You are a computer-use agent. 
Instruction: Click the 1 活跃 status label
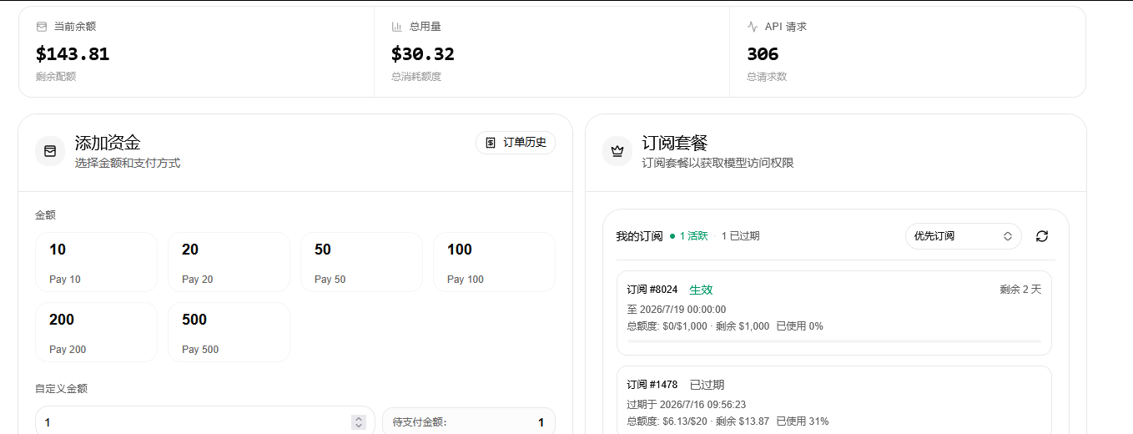click(x=688, y=236)
